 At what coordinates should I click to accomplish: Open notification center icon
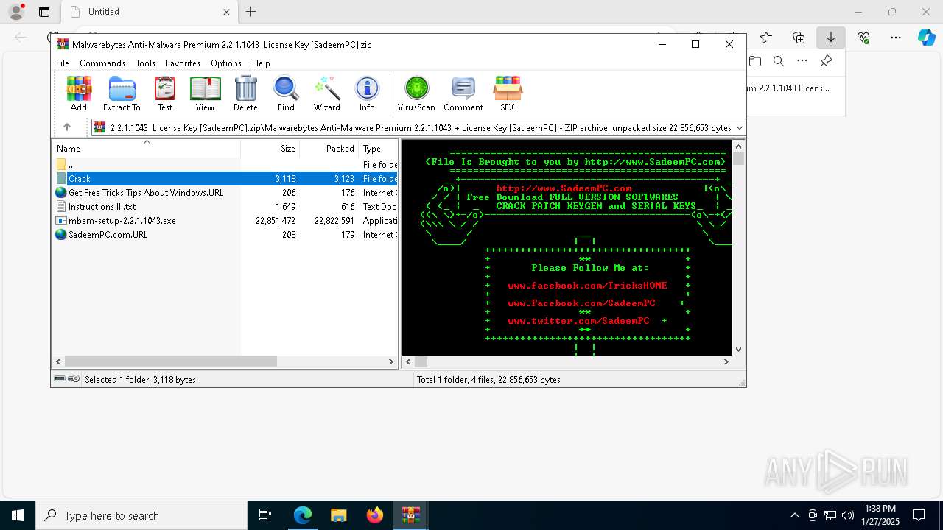coord(919,515)
